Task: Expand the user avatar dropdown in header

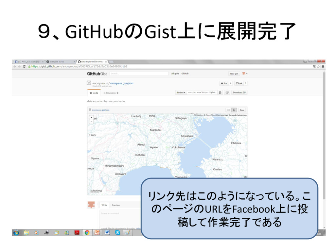Action: (245, 74)
